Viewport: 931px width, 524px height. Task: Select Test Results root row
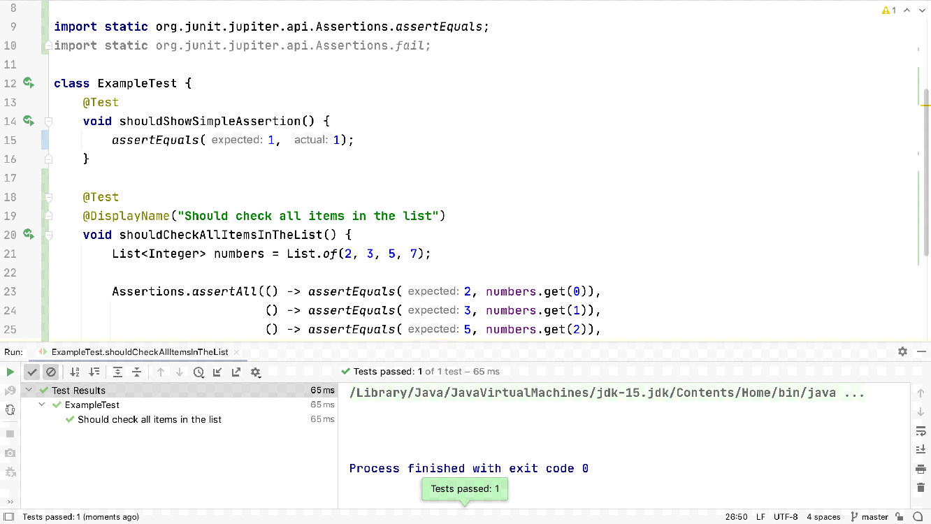pyautogui.click(x=179, y=391)
